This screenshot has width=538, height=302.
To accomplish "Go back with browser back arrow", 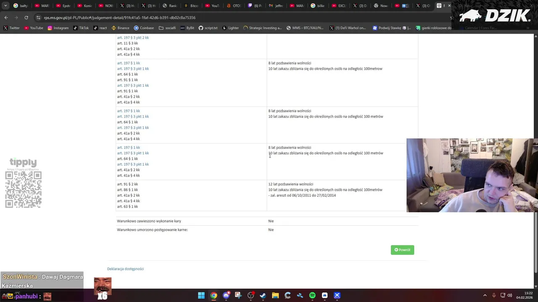I will pyautogui.click(x=6, y=18).
